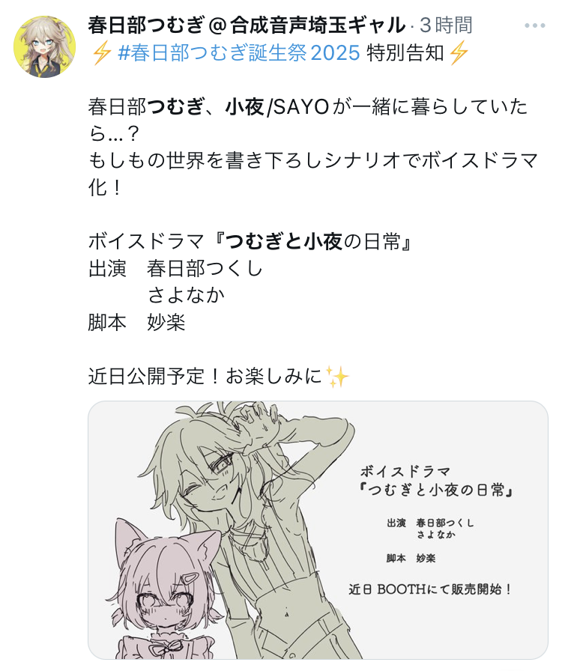Click the lightning emoji before the hashtag
Viewport: 562px width, 671px height.
point(101,53)
